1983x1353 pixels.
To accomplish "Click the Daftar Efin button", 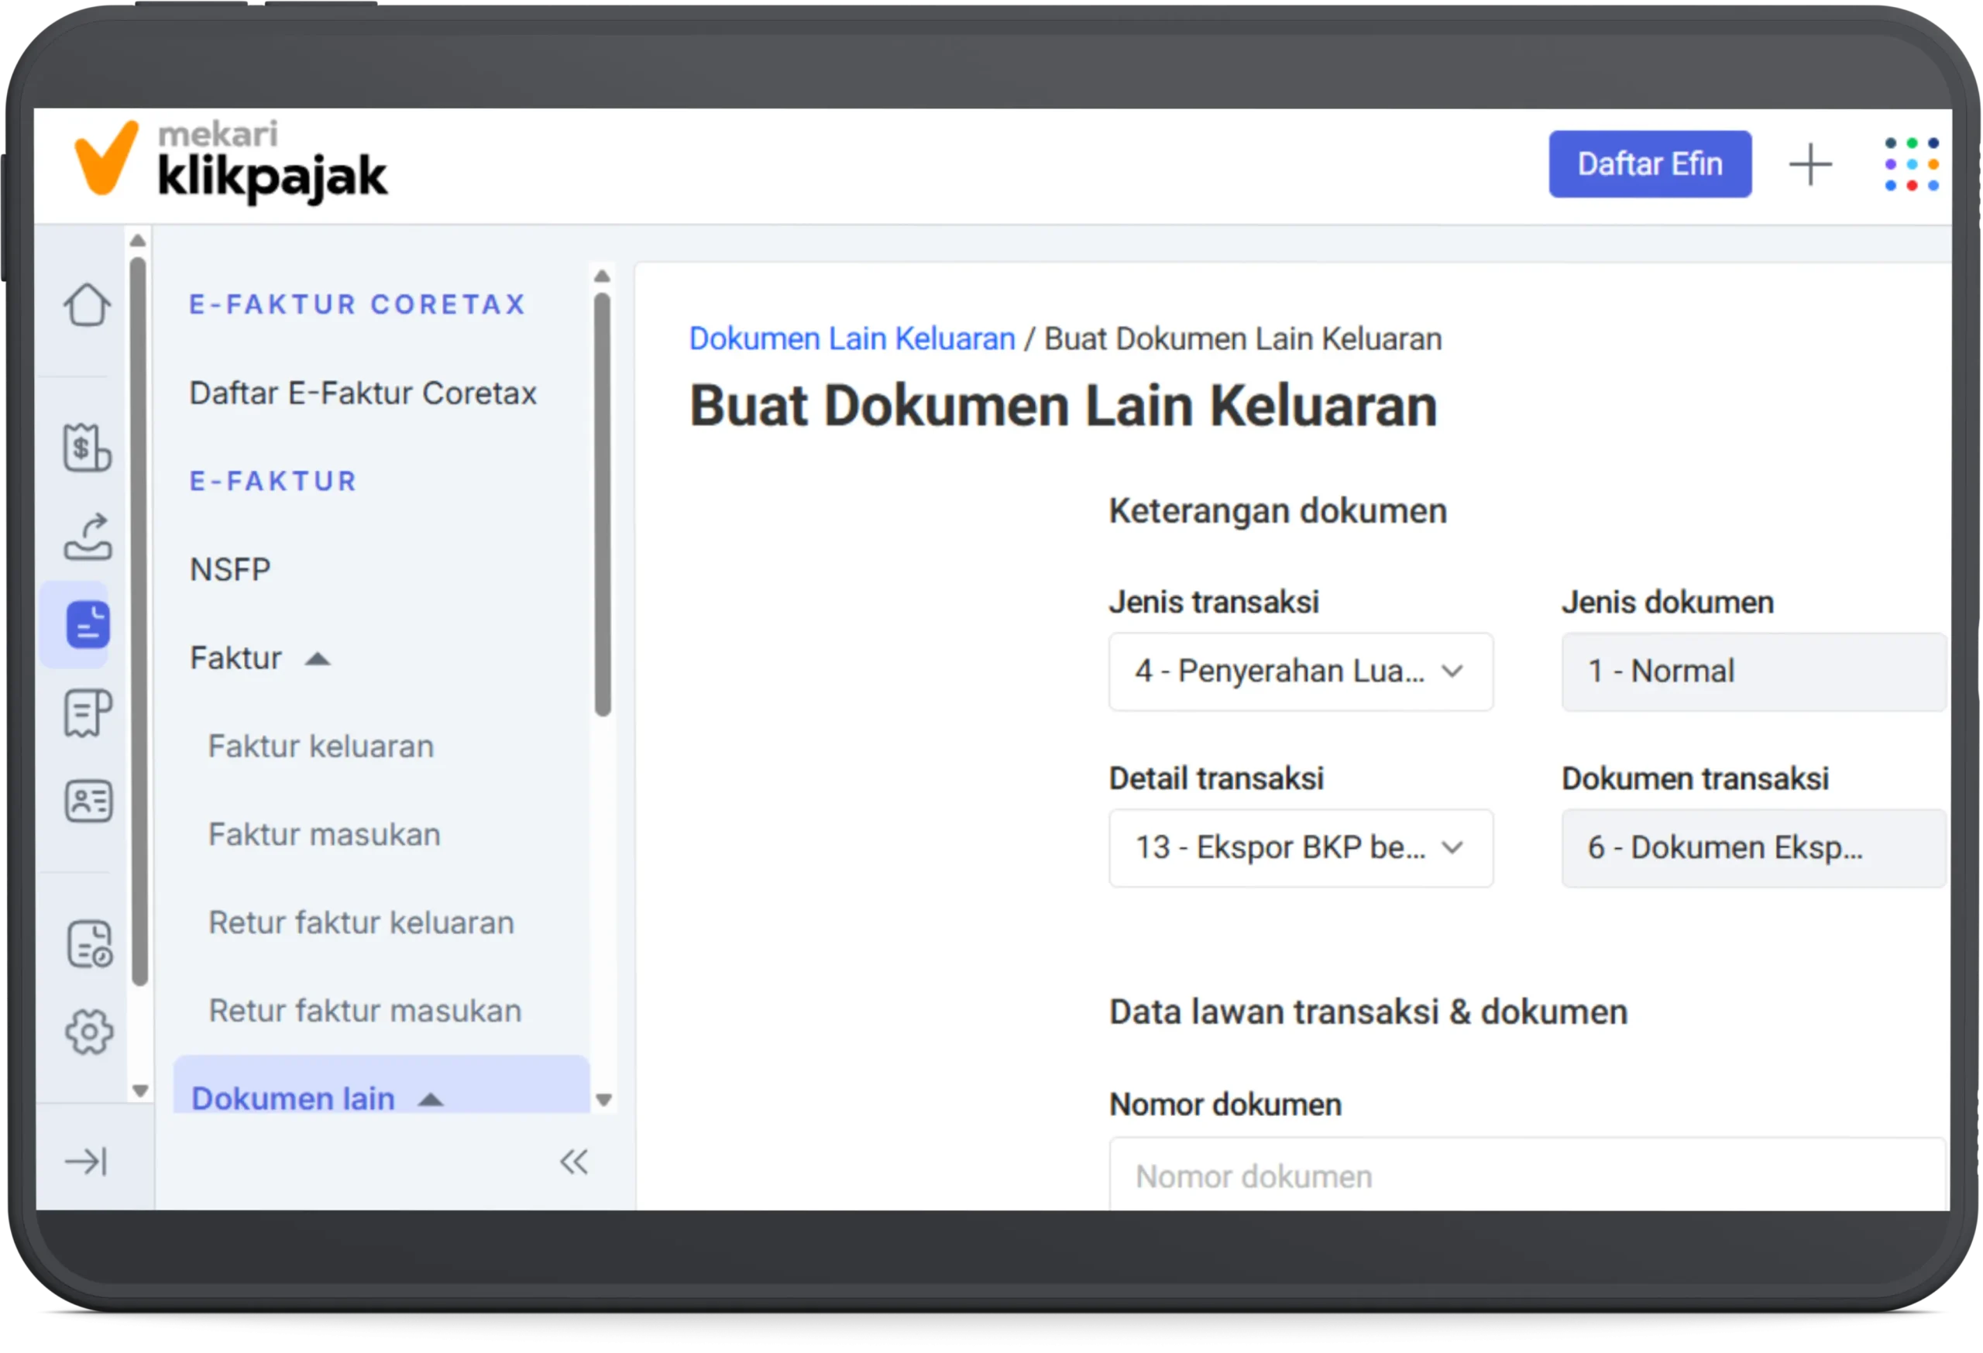I will (1649, 163).
